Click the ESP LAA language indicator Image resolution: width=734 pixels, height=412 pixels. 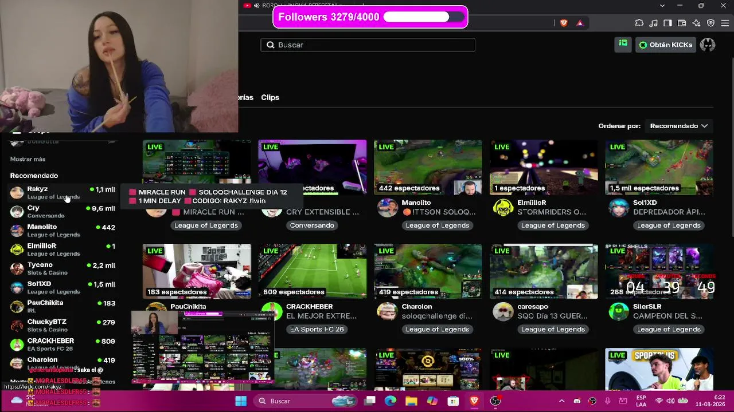(x=641, y=401)
